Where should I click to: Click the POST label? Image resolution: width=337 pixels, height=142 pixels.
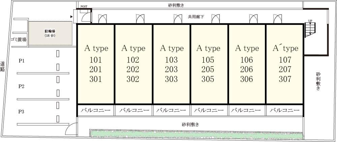tap(84, 6)
